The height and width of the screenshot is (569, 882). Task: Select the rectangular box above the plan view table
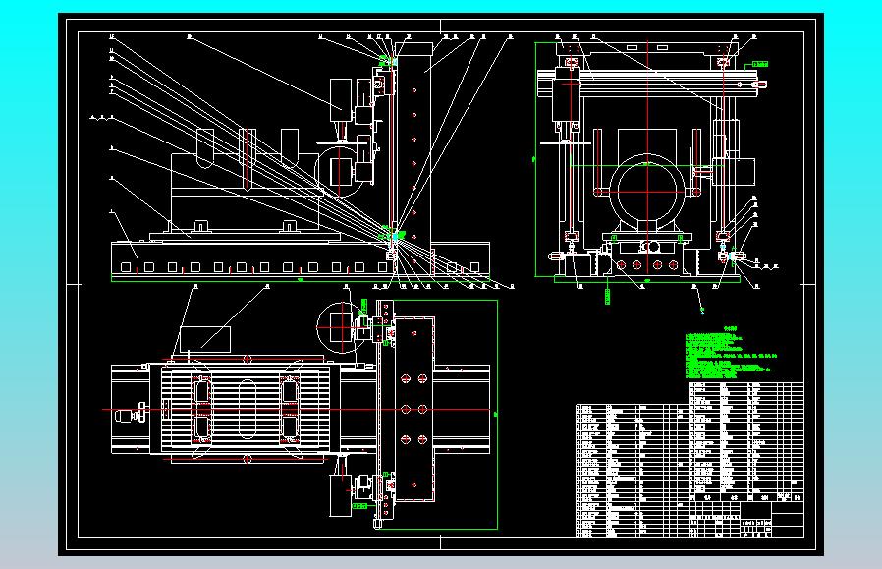click(x=204, y=339)
